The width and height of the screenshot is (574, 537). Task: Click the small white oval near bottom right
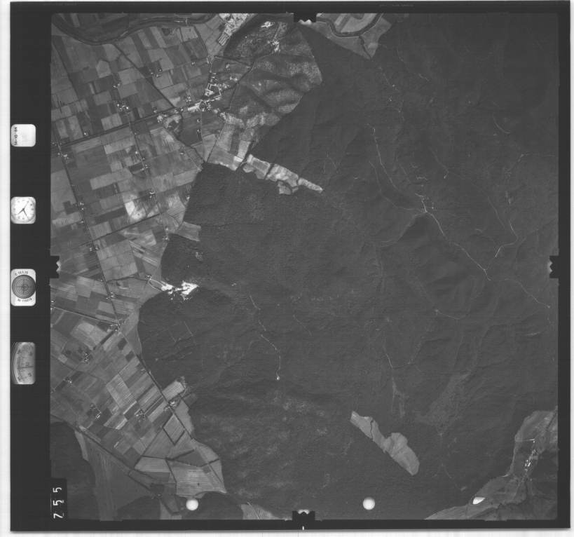(x=479, y=501)
